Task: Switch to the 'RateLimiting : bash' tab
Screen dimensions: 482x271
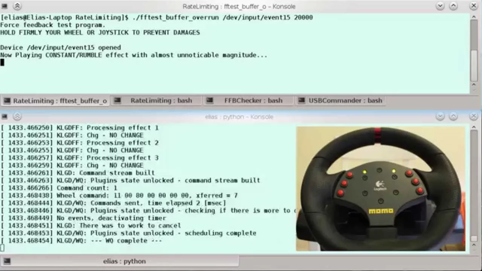Action: click(157, 100)
